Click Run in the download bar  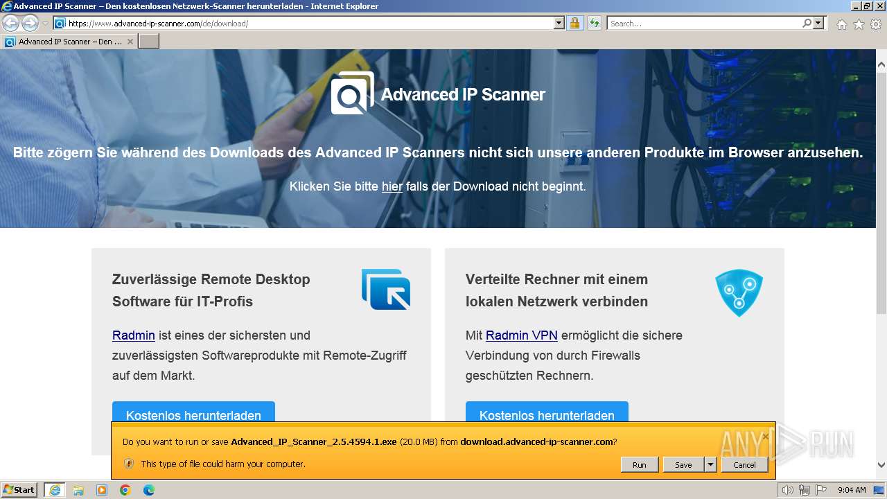pos(640,465)
